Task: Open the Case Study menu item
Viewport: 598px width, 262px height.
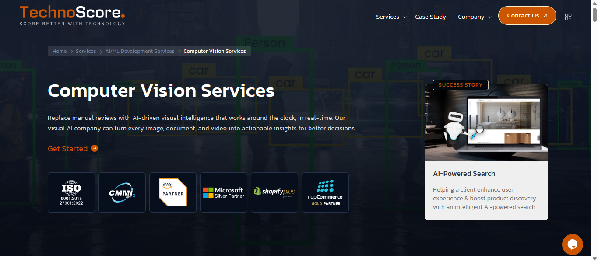Action: [430, 17]
